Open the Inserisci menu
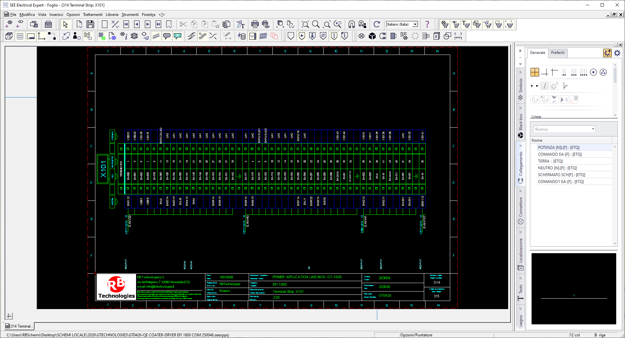Viewport: 625px width, 338px height. tap(56, 15)
